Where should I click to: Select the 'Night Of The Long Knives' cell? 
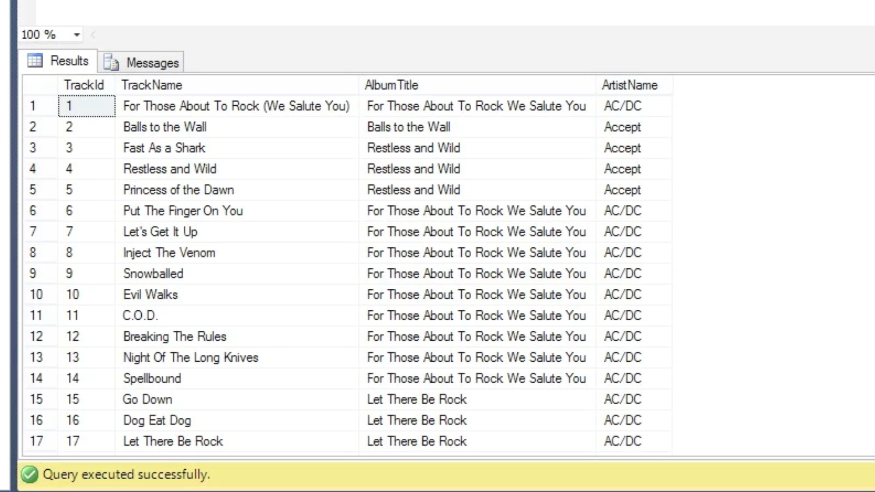(x=190, y=358)
